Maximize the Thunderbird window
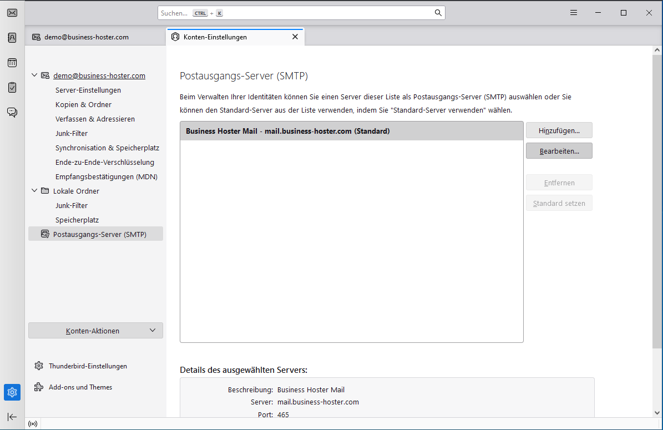 [x=623, y=13]
